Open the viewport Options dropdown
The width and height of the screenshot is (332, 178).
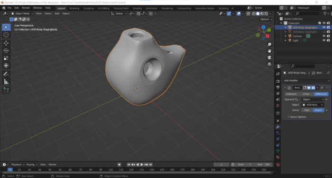pyautogui.click(x=266, y=19)
